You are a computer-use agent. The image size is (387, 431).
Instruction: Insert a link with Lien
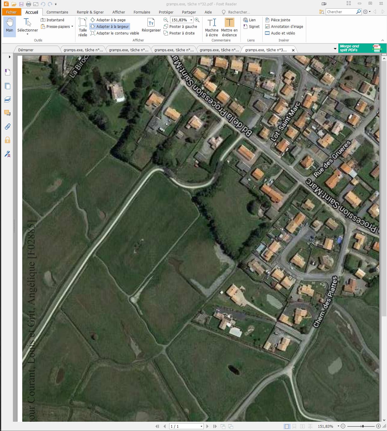[x=249, y=20]
